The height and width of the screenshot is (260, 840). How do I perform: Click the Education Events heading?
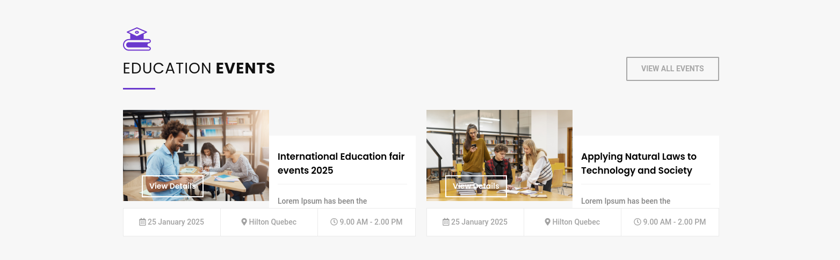199,69
